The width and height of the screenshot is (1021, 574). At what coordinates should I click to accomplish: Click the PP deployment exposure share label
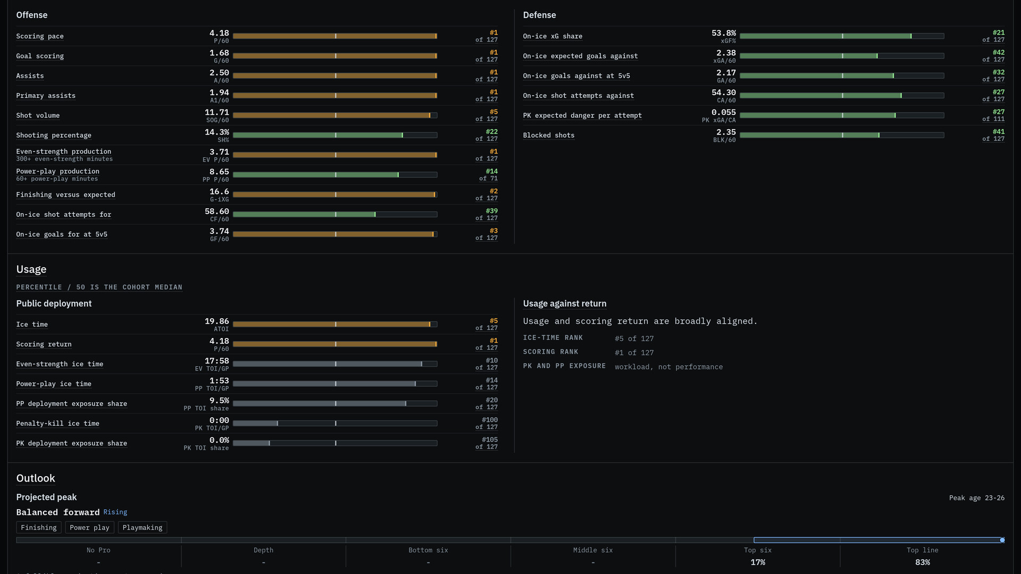click(x=72, y=403)
